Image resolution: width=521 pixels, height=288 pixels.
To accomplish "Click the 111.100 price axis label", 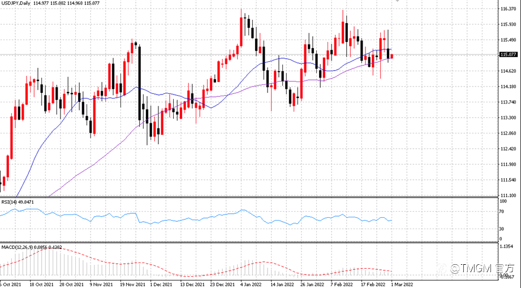I will point(509,195).
